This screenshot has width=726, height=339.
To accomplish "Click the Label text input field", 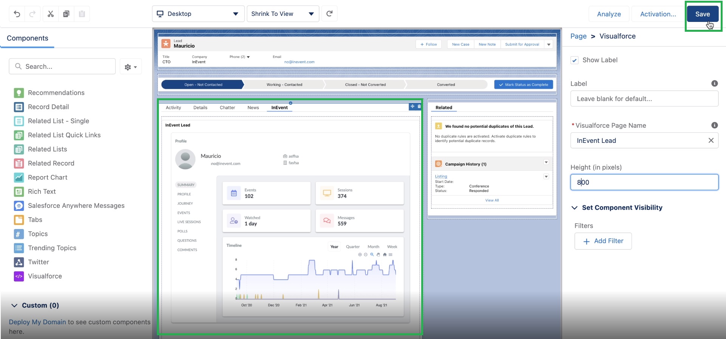I will click(644, 99).
